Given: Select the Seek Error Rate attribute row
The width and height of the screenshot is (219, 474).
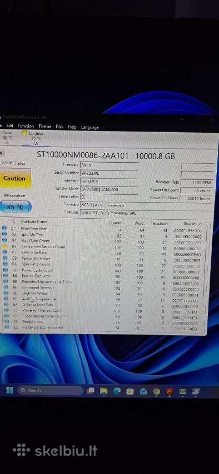Looking at the screenshot, I should [103, 253].
